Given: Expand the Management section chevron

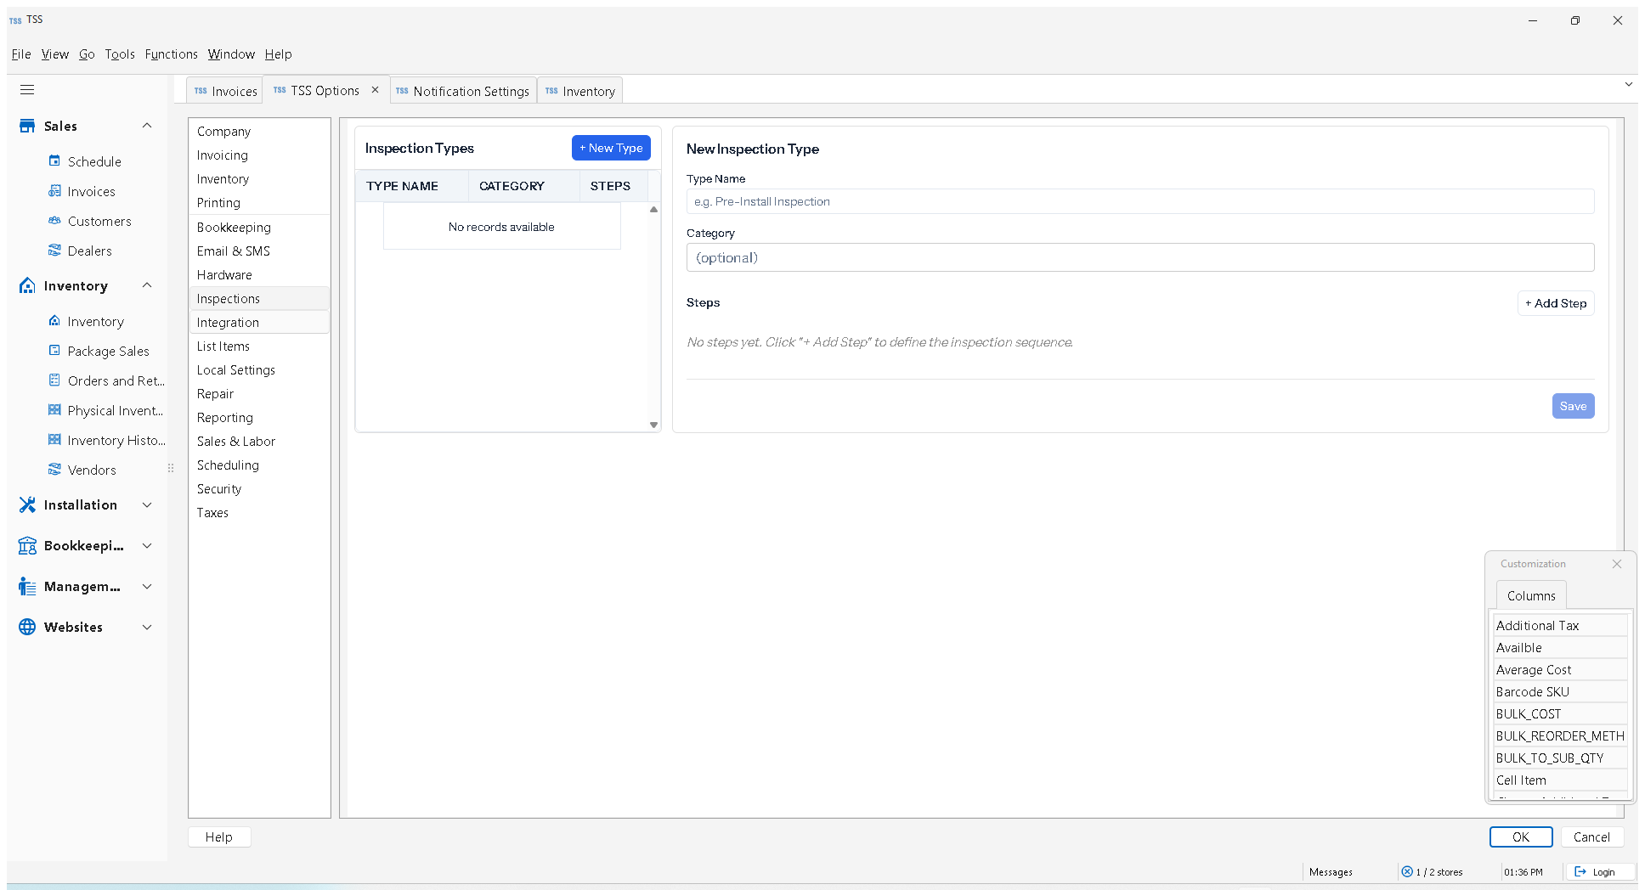Looking at the screenshot, I should (147, 586).
